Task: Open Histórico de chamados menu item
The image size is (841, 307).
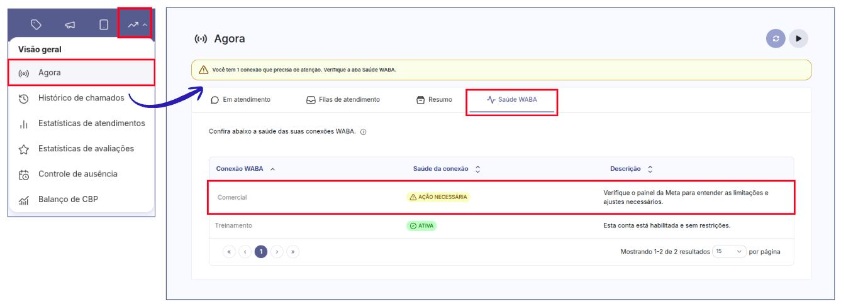Action: 81,98
